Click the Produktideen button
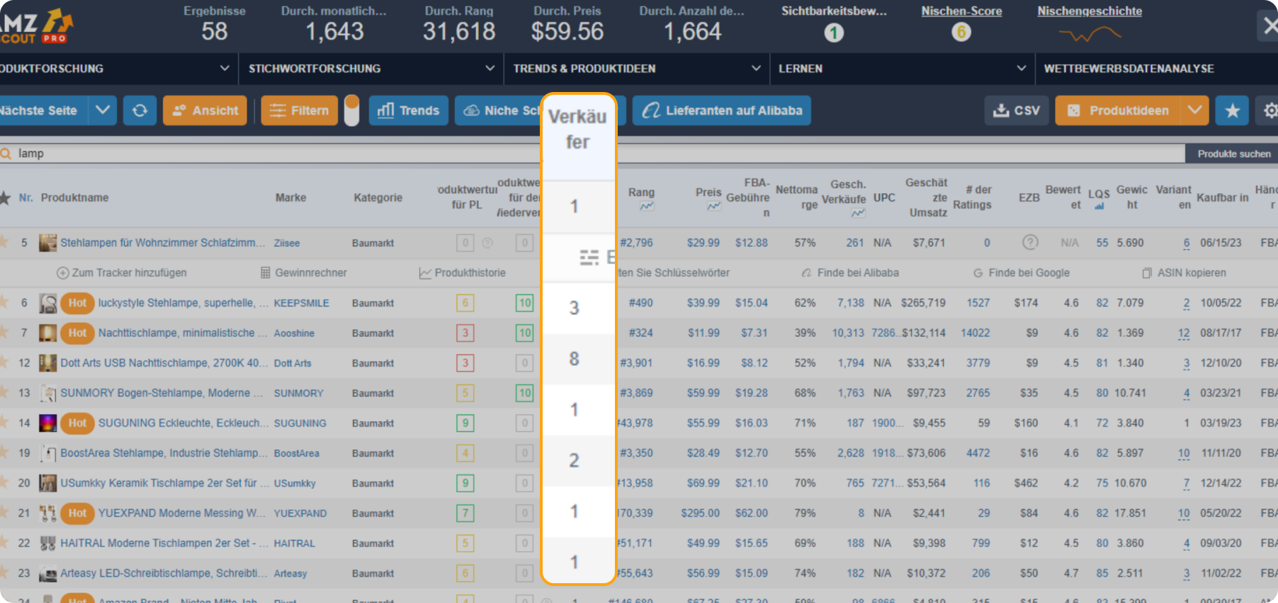The image size is (1278, 603). pos(1118,110)
